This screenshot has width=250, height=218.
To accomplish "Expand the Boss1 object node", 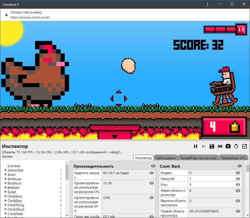I will coord(5,175).
